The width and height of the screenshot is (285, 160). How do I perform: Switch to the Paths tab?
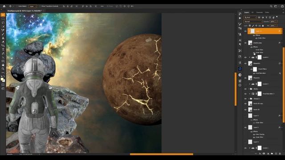pos(267,12)
